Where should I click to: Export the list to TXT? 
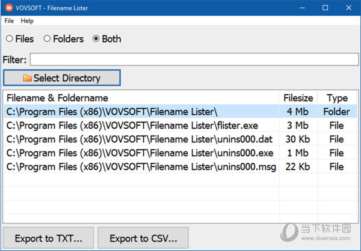pos(48,238)
